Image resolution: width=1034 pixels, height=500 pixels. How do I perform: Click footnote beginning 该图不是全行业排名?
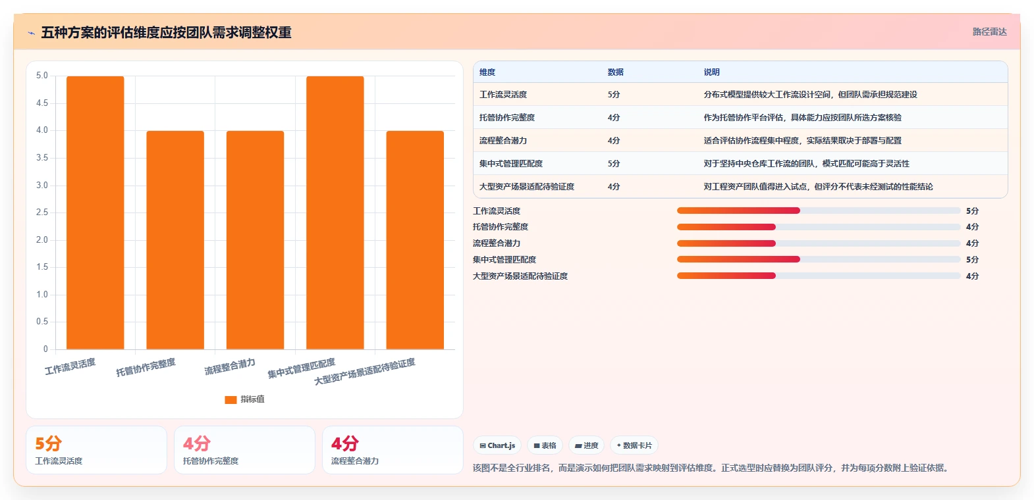tap(712, 468)
